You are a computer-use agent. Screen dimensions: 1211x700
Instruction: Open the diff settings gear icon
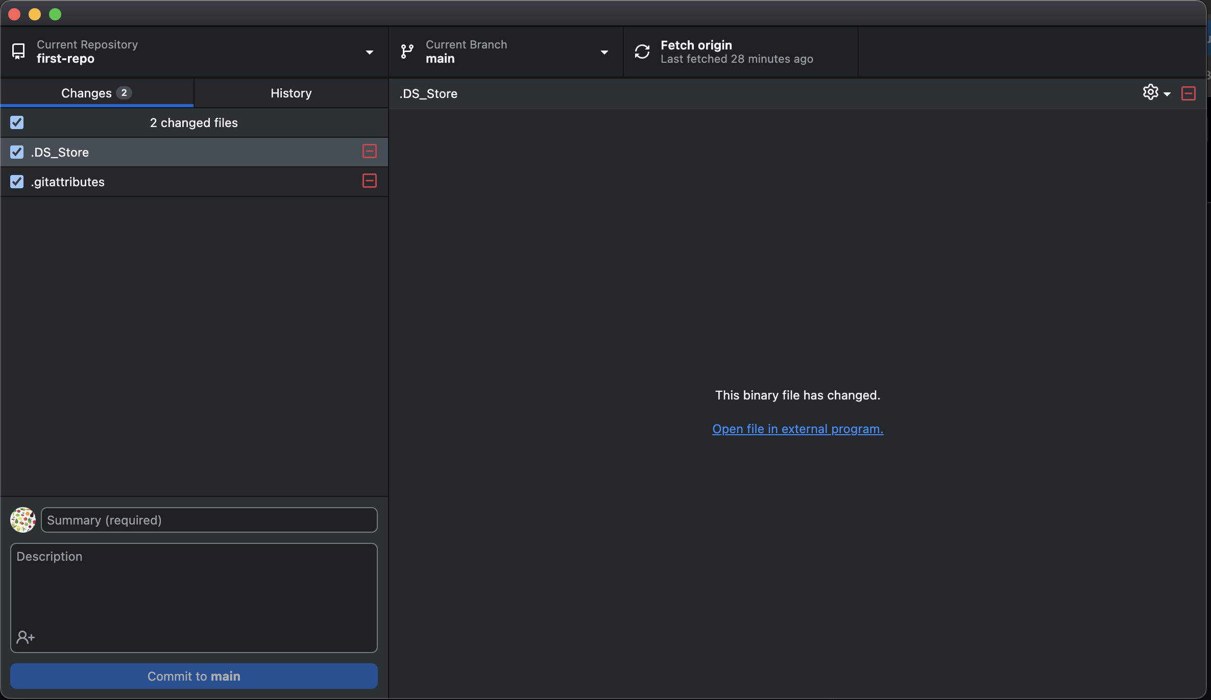tap(1150, 92)
